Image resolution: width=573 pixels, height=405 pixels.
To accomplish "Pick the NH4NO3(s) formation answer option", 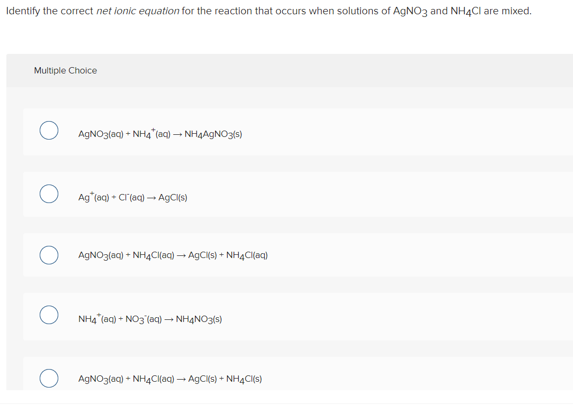I will tap(49, 315).
